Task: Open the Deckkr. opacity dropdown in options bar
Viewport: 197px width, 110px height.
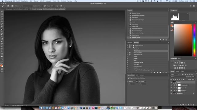Action: tap(42, 6)
